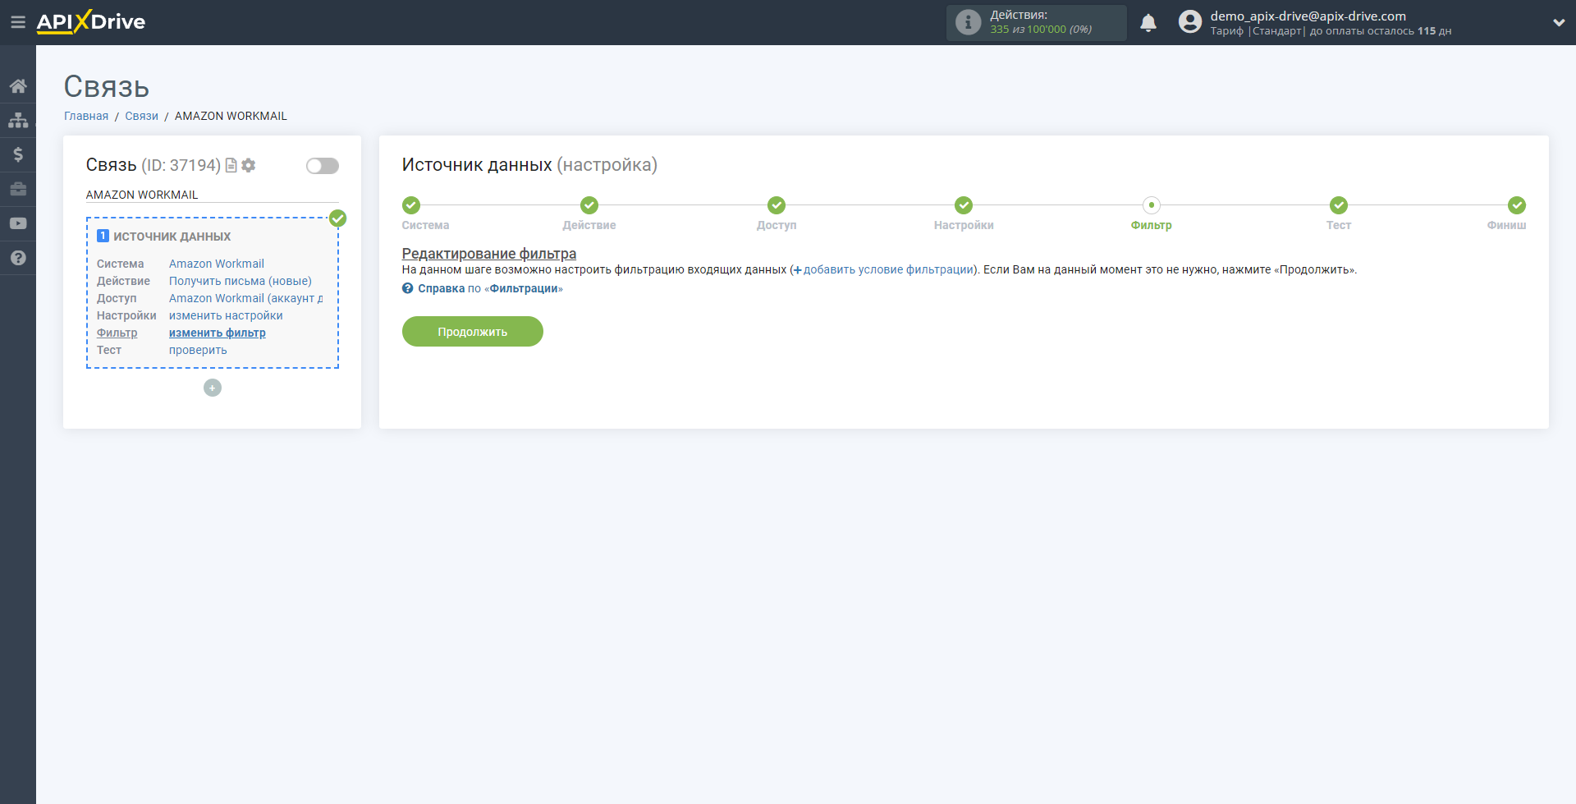Open the connections sitemap sidebar icon
The height and width of the screenshot is (804, 1576).
tap(18, 120)
